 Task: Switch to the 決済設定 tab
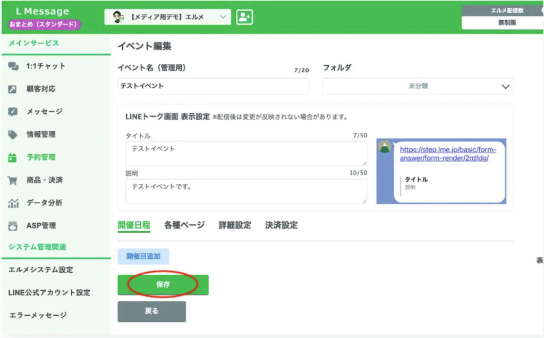click(x=282, y=225)
